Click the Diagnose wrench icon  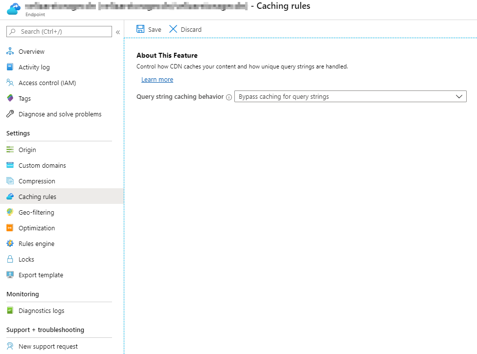[10, 114]
